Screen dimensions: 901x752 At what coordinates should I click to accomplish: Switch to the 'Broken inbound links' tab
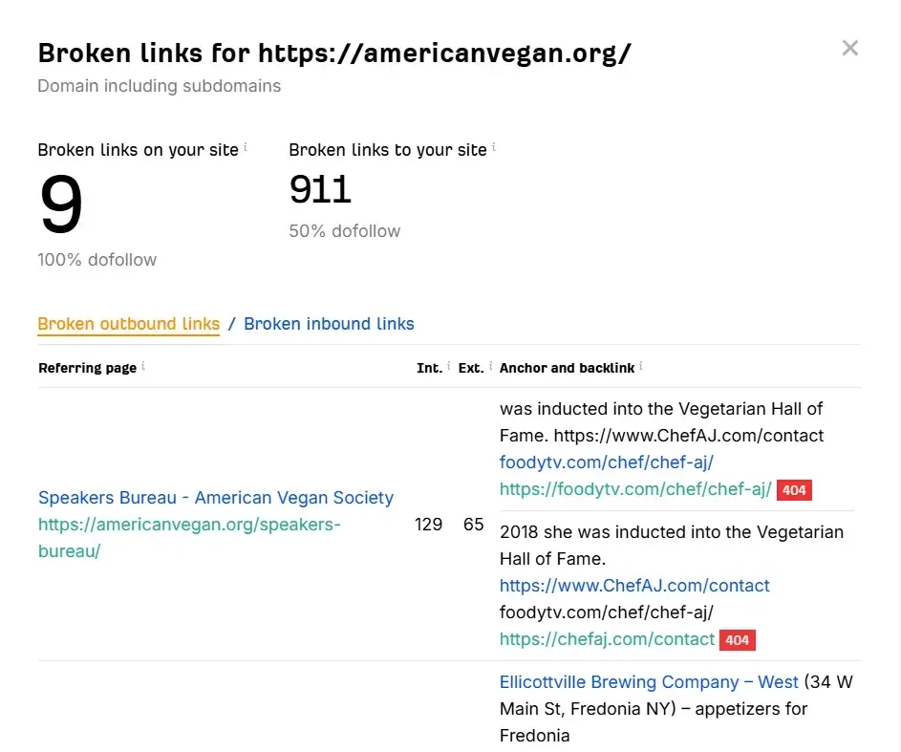329,324
